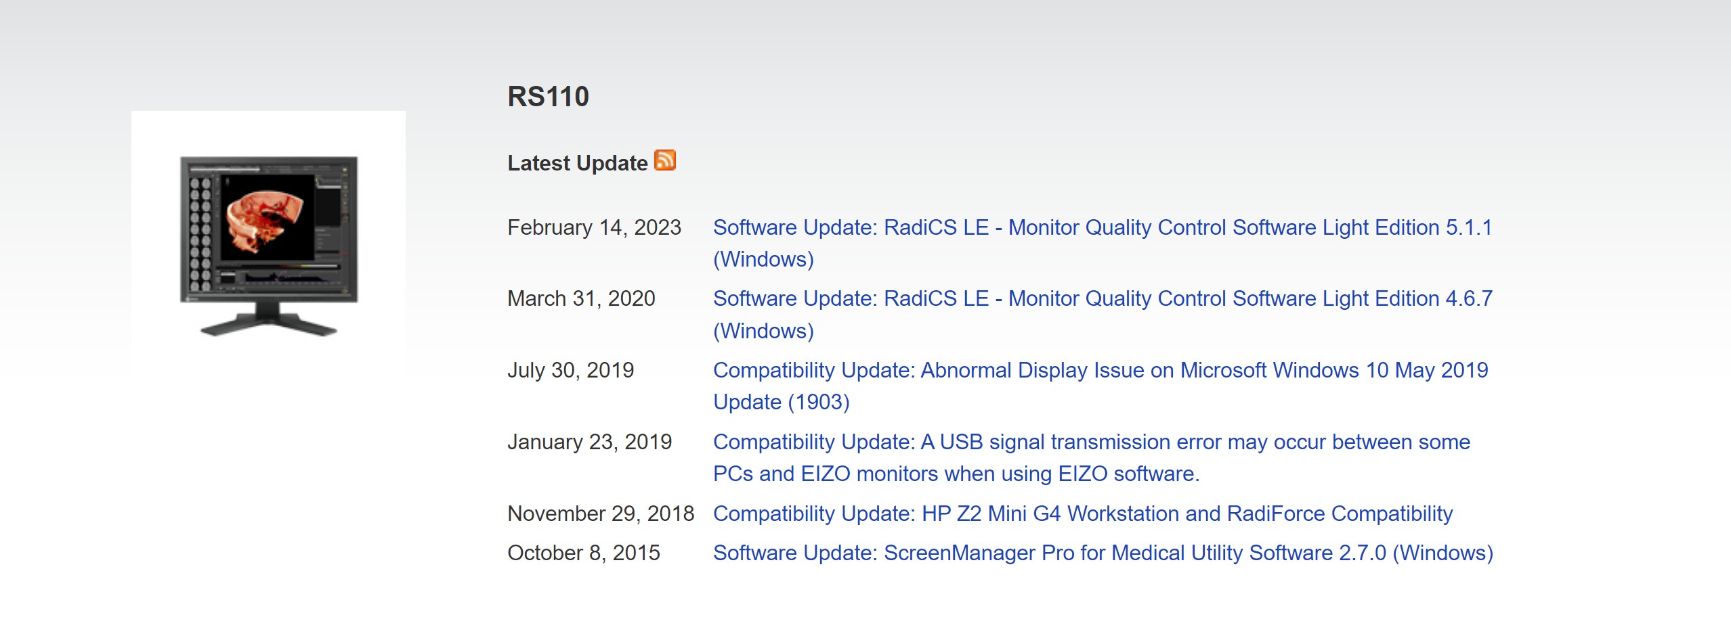
Task: Open the Windows 10 May 2019 abnormal display link
Action: (1100, 386)
